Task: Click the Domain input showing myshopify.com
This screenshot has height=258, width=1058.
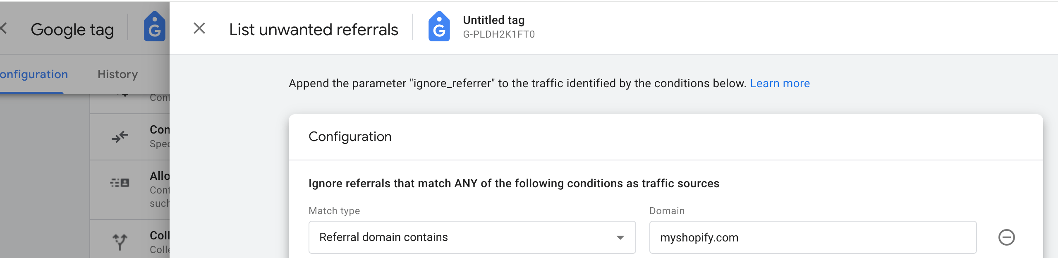Action: click(813, 237)
